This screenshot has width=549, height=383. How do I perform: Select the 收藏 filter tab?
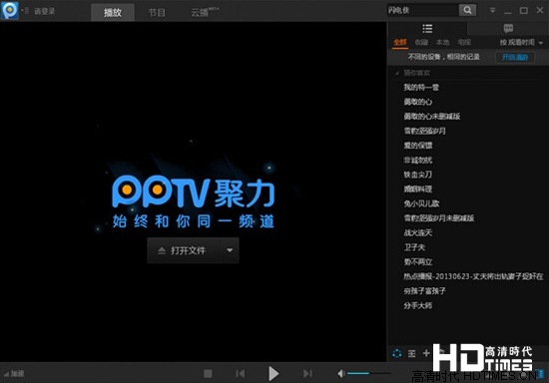coord(421,42)
